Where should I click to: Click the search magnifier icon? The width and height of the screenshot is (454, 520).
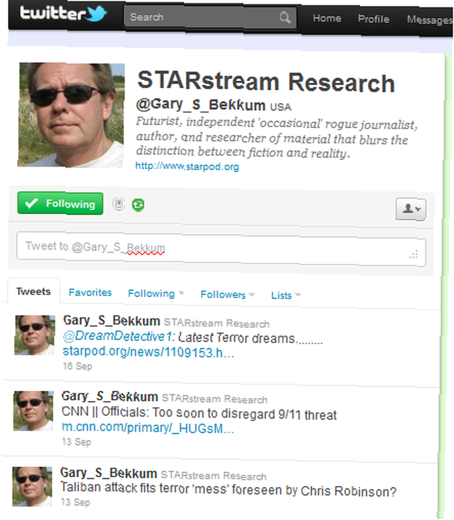point(285,17)
